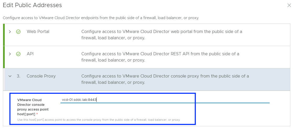
Task: Select the Console Proxy step title
Action: (41, 76)
